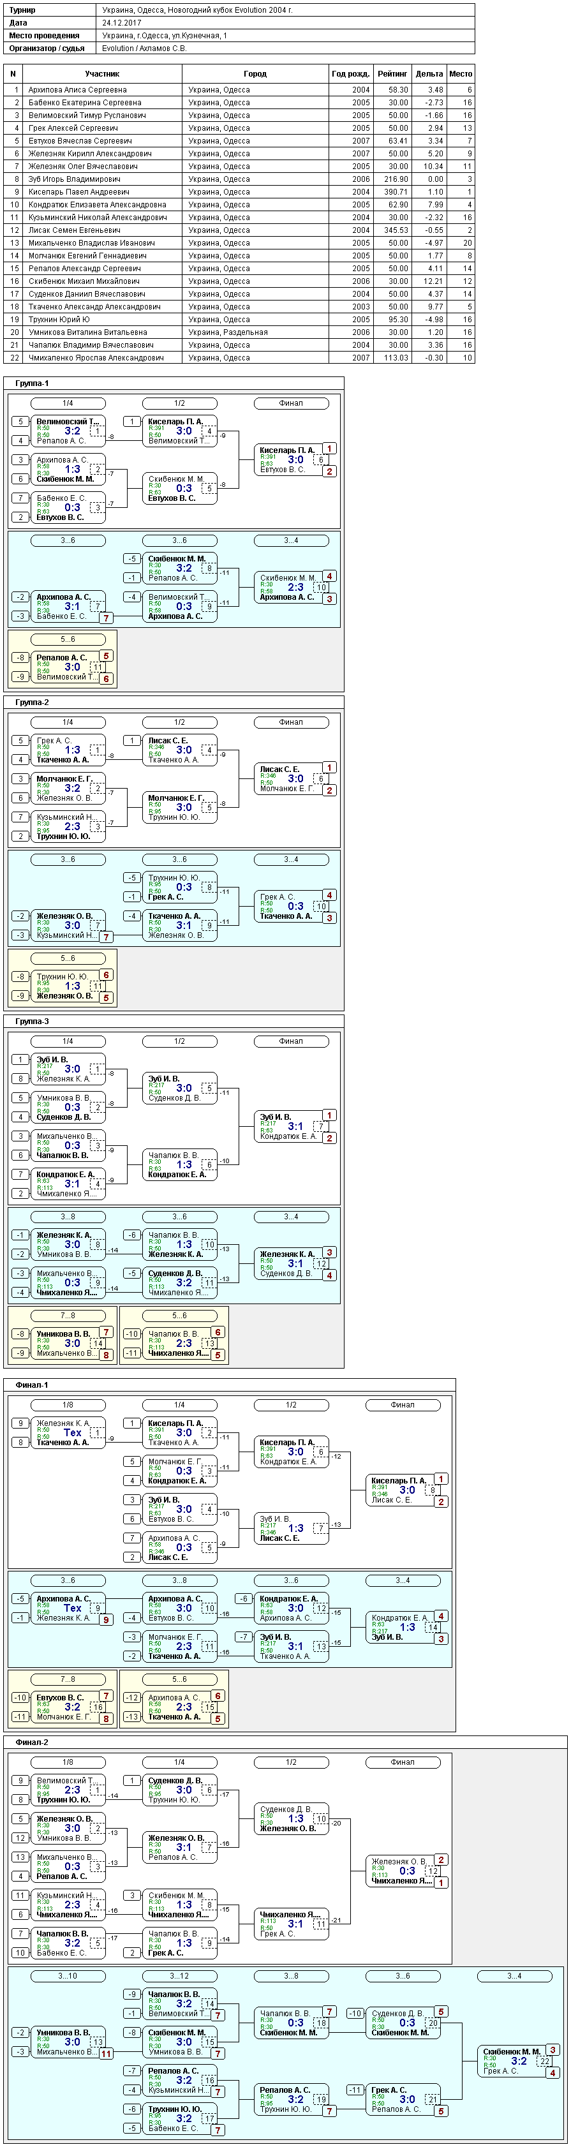Click the 'Город' column header

tap(255, 74)
